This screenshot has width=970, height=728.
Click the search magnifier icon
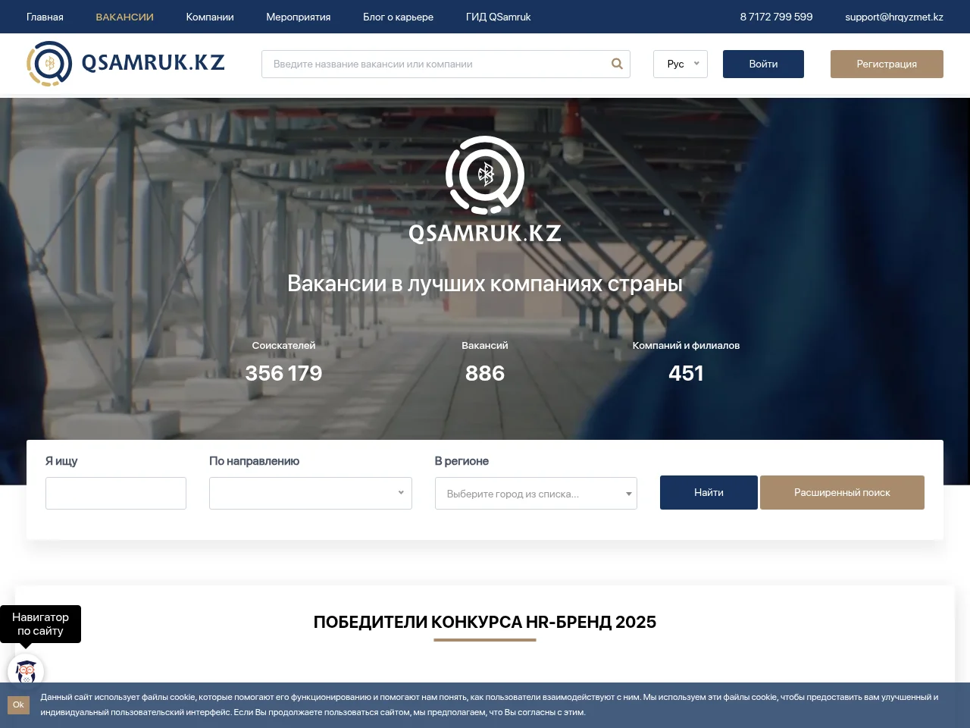[x=617, y=64]
